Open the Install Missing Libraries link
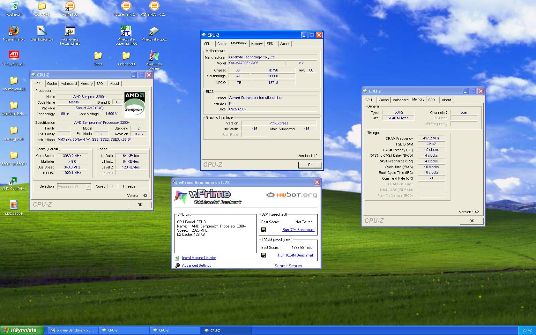The width and height of the screenshot is (536, 335). click(199, 258)
